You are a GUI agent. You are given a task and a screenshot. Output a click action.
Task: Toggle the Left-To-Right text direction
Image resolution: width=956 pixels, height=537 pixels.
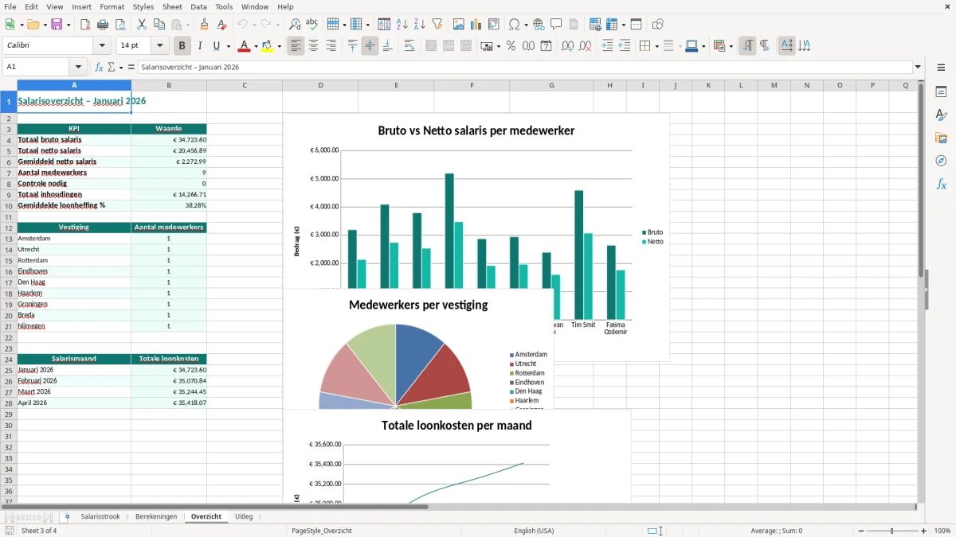click(x=747, y=46)
